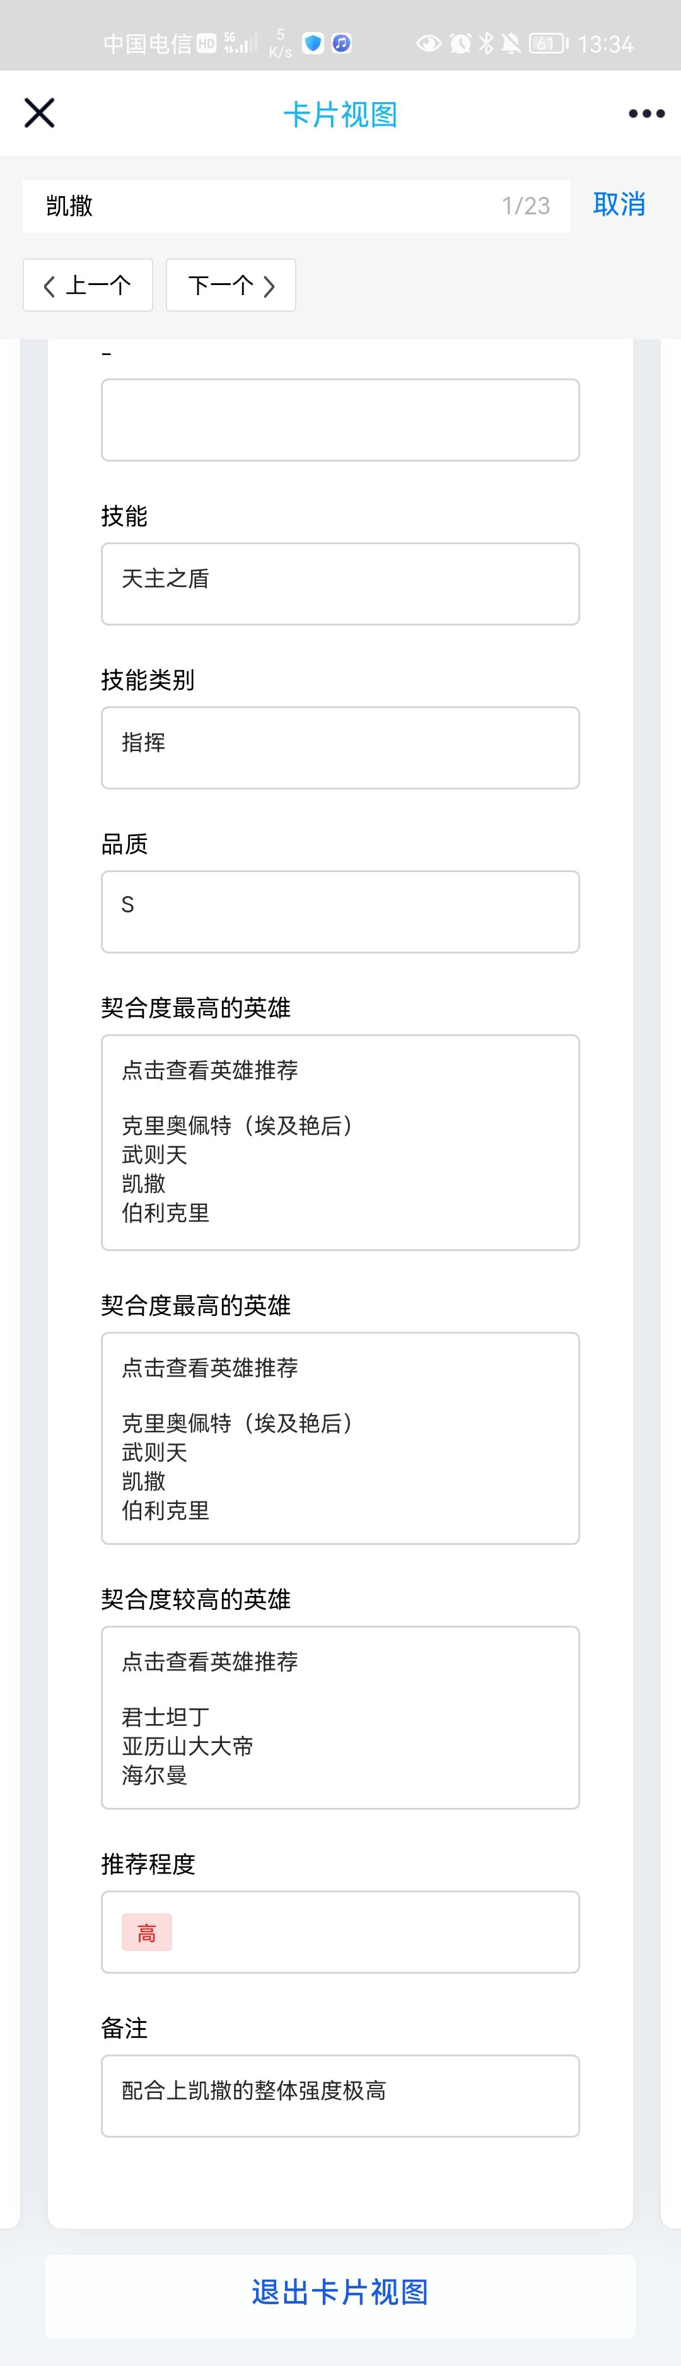
Task: Jump to next match with 下一个
Action: coord(231,286)
